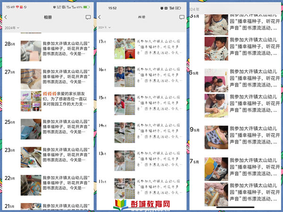
Task: Open the 25 May post thumbnail
Action: point(31,129)
